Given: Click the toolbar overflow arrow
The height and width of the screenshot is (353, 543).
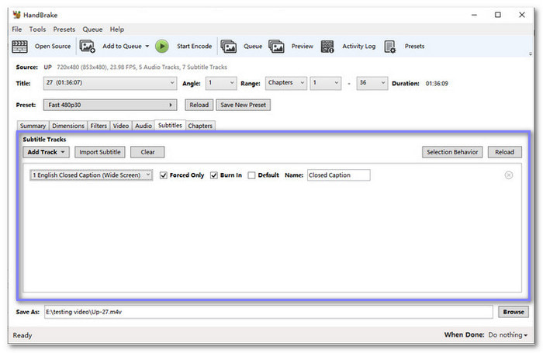Looking at the screenshot, I should point(530,54).
